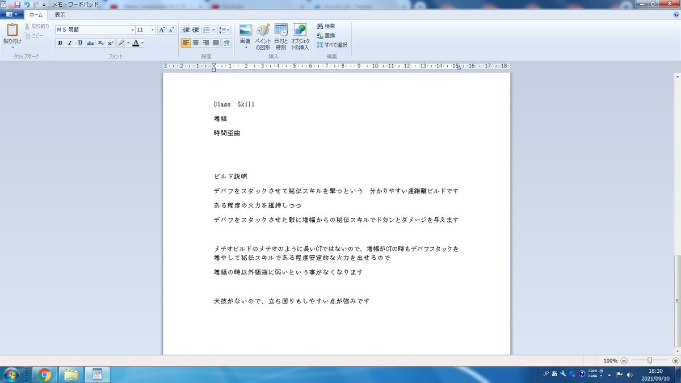Click the Paste clipboard icon
The height and width of the screenshot is (383, 681).
coord(12,30)
